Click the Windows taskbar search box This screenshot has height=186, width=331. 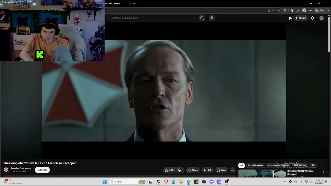click(x=128, y=182)
